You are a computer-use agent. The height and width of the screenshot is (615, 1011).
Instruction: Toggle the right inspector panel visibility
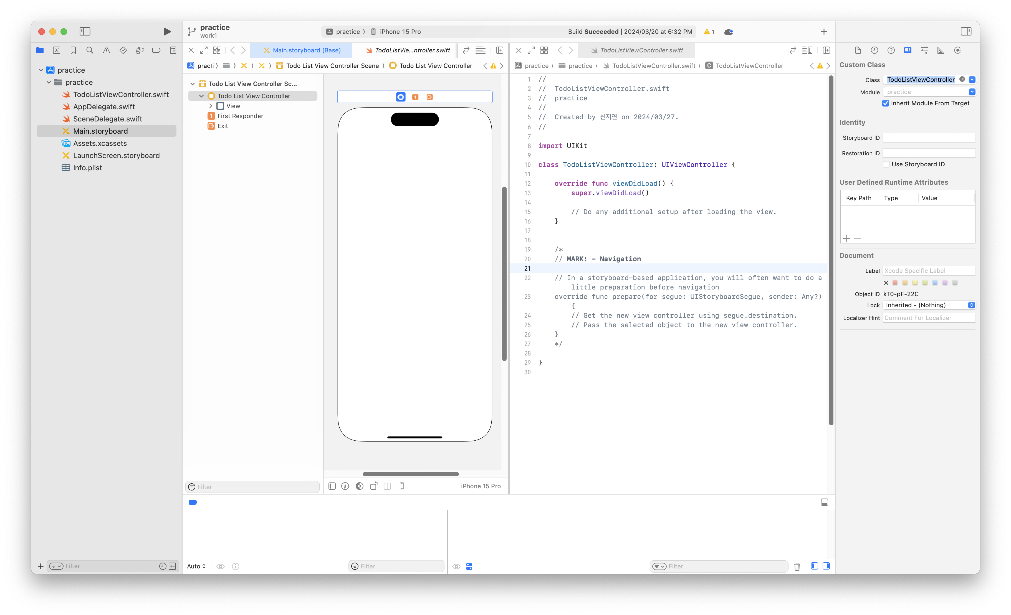966,32
